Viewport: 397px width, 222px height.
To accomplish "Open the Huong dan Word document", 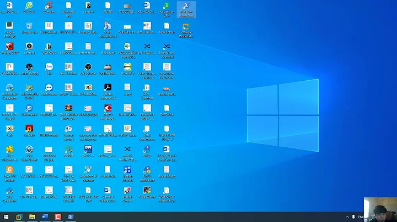I will coord(167,153).
